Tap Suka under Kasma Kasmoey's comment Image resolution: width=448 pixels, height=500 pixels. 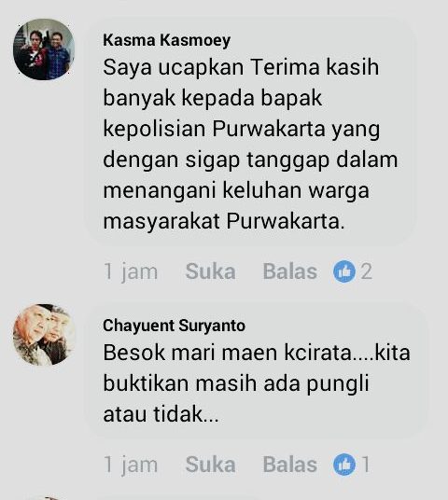pyautogui.click(x=211, y=271)
